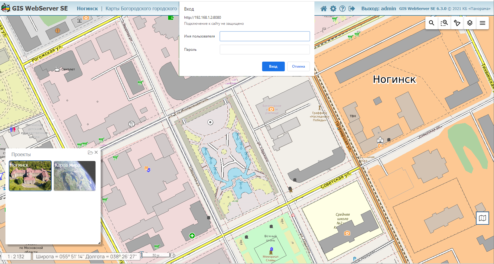The image size is (494, 264).
Task: Open the map layers panel
Action: (470, 23)
